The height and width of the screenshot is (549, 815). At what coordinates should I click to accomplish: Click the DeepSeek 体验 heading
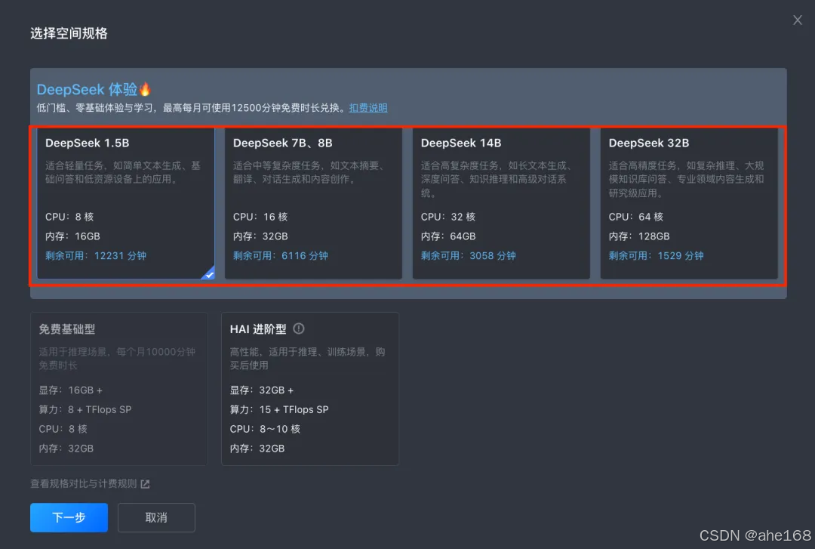(87, 90)
